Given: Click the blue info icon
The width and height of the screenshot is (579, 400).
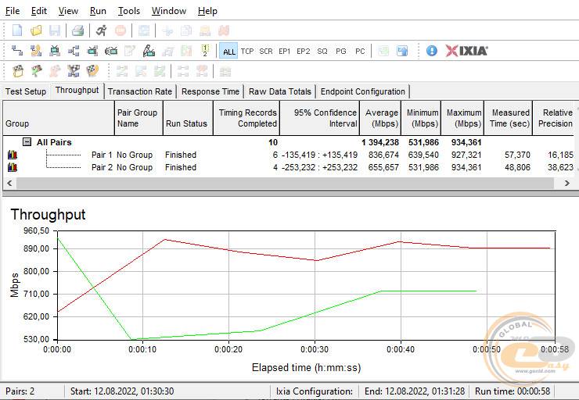Looking at the screenshot, I should (x=432, y=51).
